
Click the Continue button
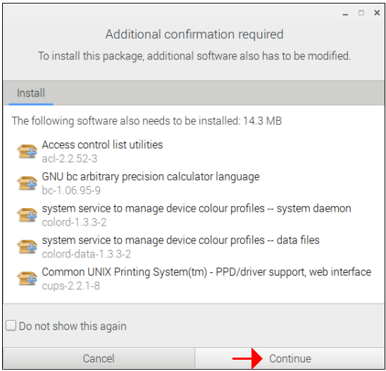(289, 358)
